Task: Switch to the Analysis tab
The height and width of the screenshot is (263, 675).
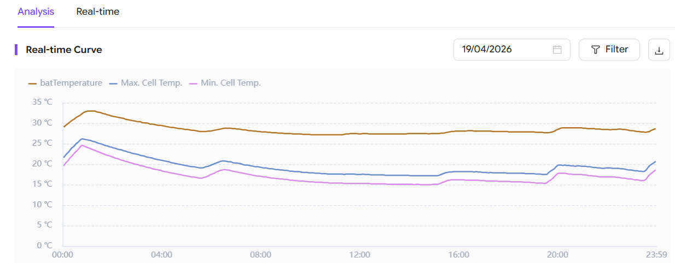Action: [x=36, y=11]
